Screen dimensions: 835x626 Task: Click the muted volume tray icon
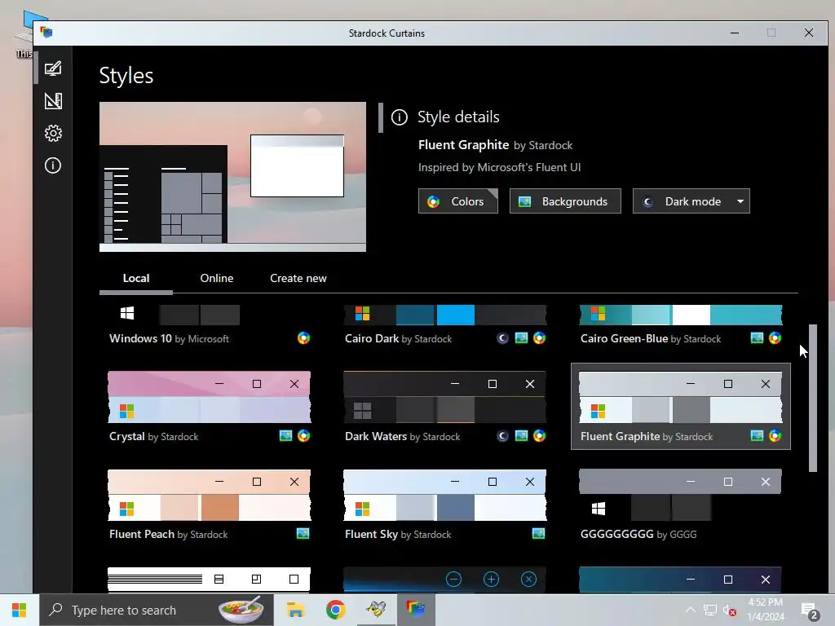(730, 611)
